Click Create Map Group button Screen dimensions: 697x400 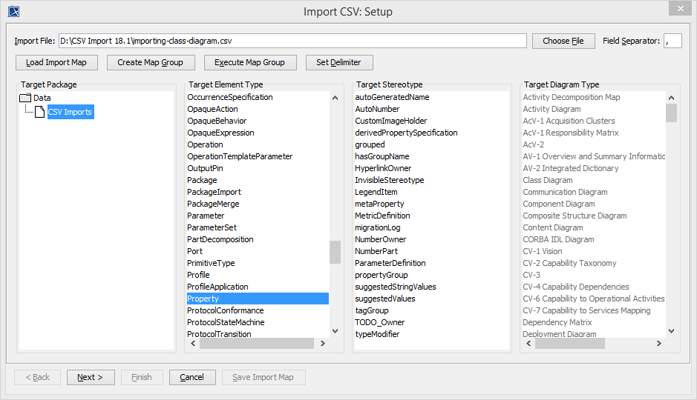[x=150, y=62]
